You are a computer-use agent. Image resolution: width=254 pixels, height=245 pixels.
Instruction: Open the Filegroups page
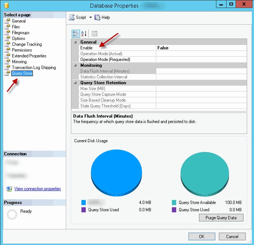(x=21, y=33)
